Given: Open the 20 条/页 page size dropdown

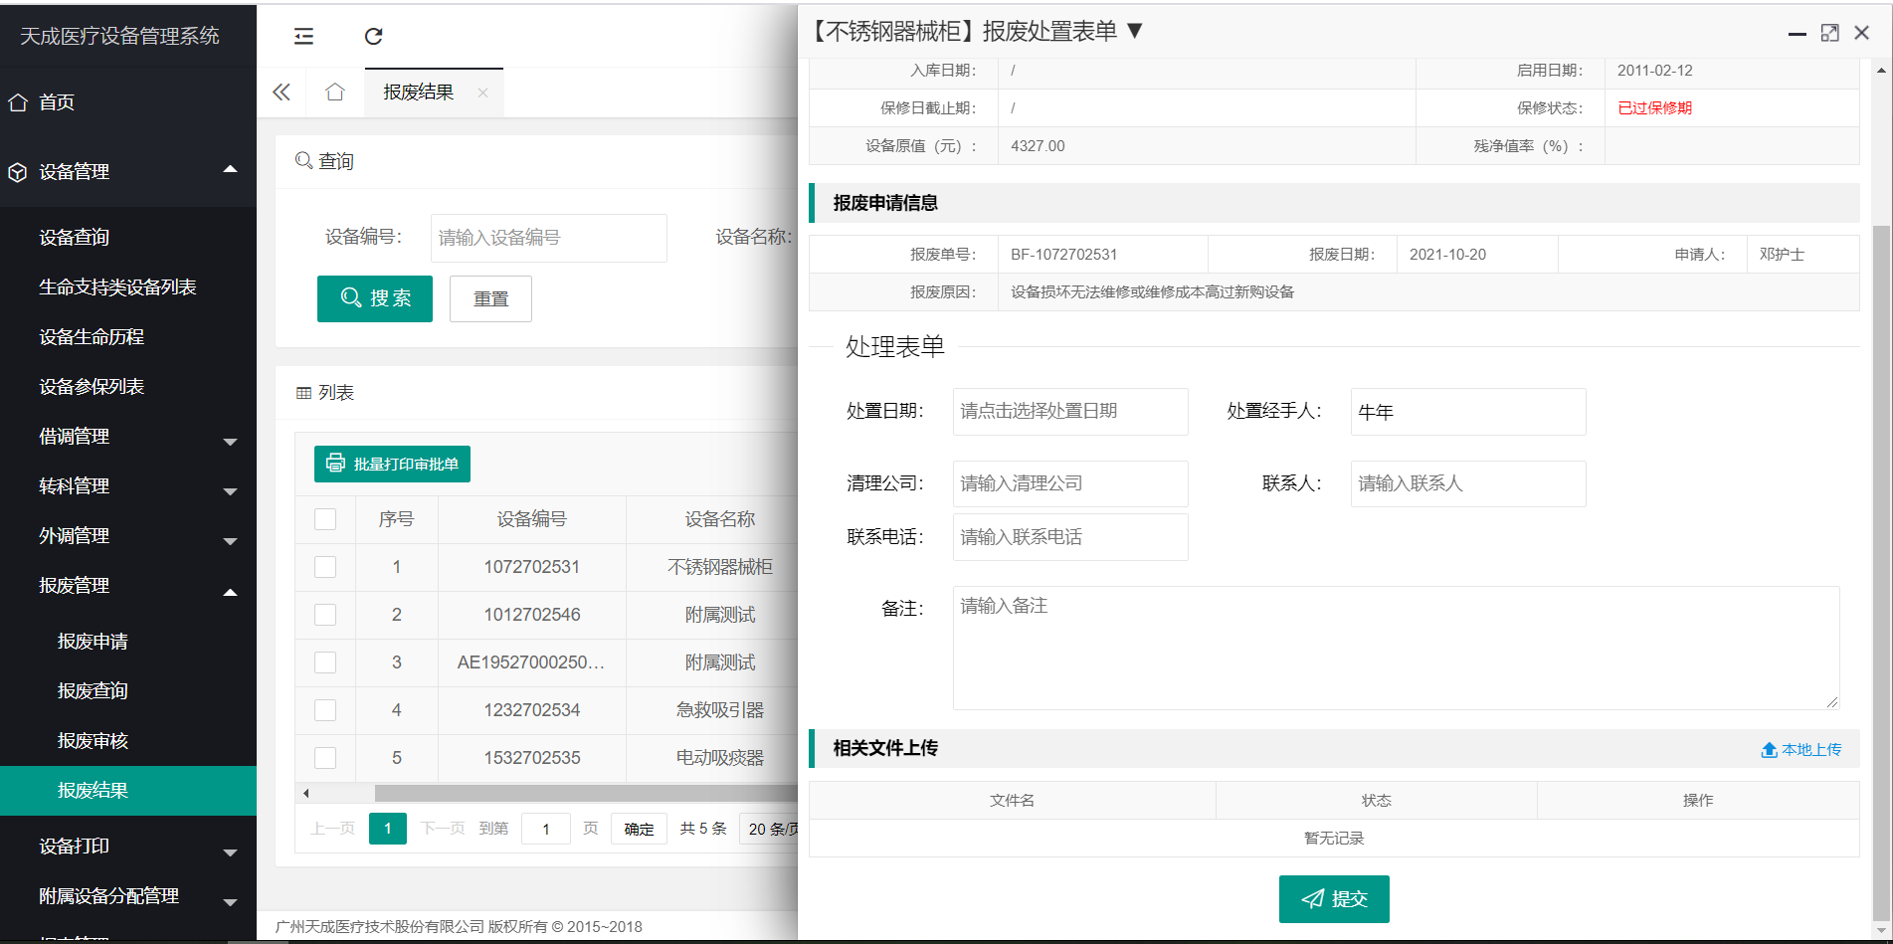Looking at the screenshot, I should 768,829.
